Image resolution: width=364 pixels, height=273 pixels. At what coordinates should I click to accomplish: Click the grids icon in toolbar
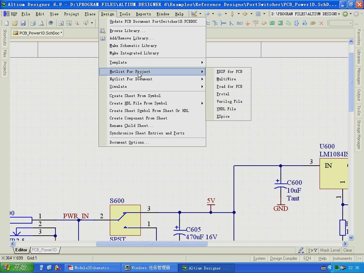click(x=258, y=14)
